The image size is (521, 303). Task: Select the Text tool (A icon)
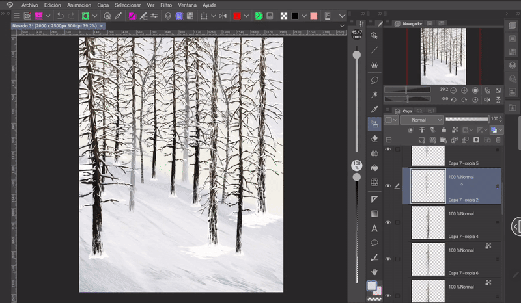(x=374, y=228)
